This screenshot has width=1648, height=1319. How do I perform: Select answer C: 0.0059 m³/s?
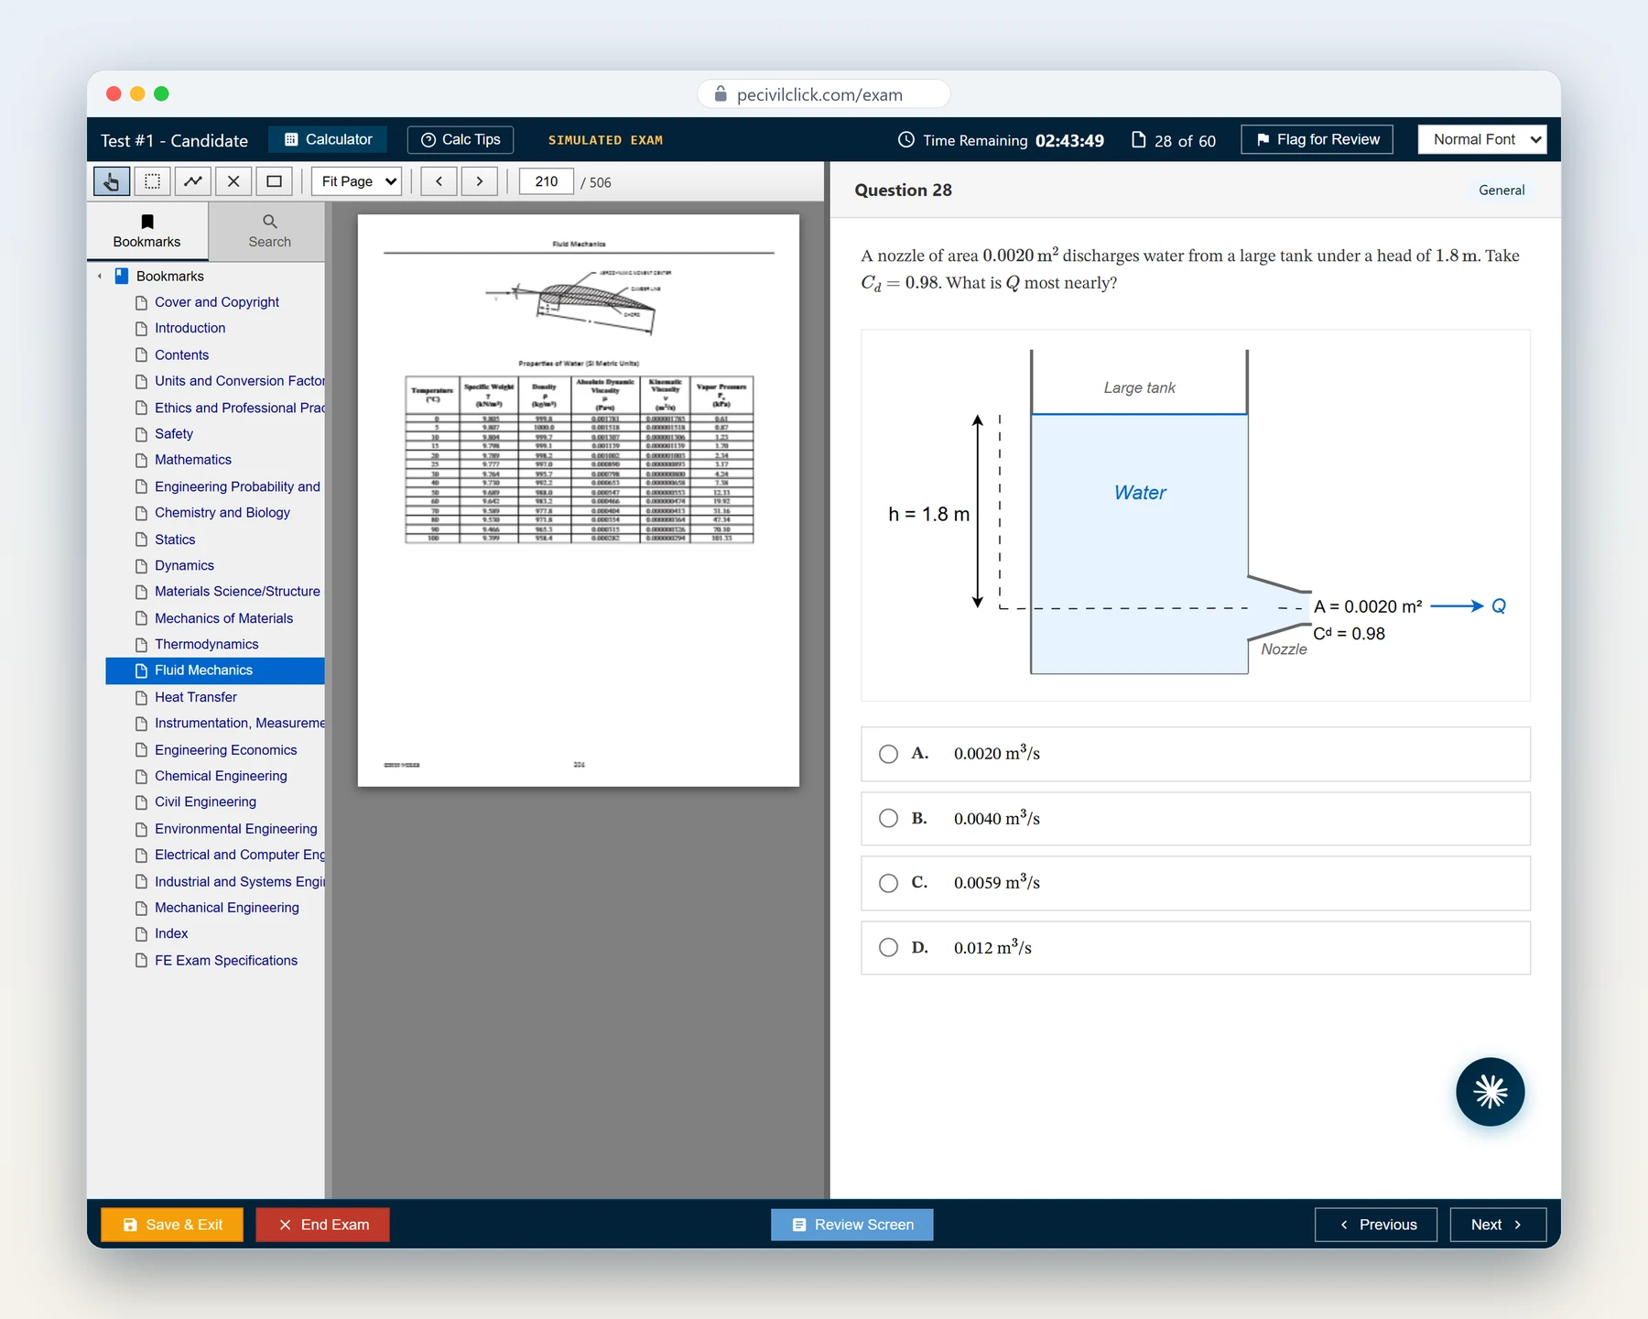coord(1195,883)
